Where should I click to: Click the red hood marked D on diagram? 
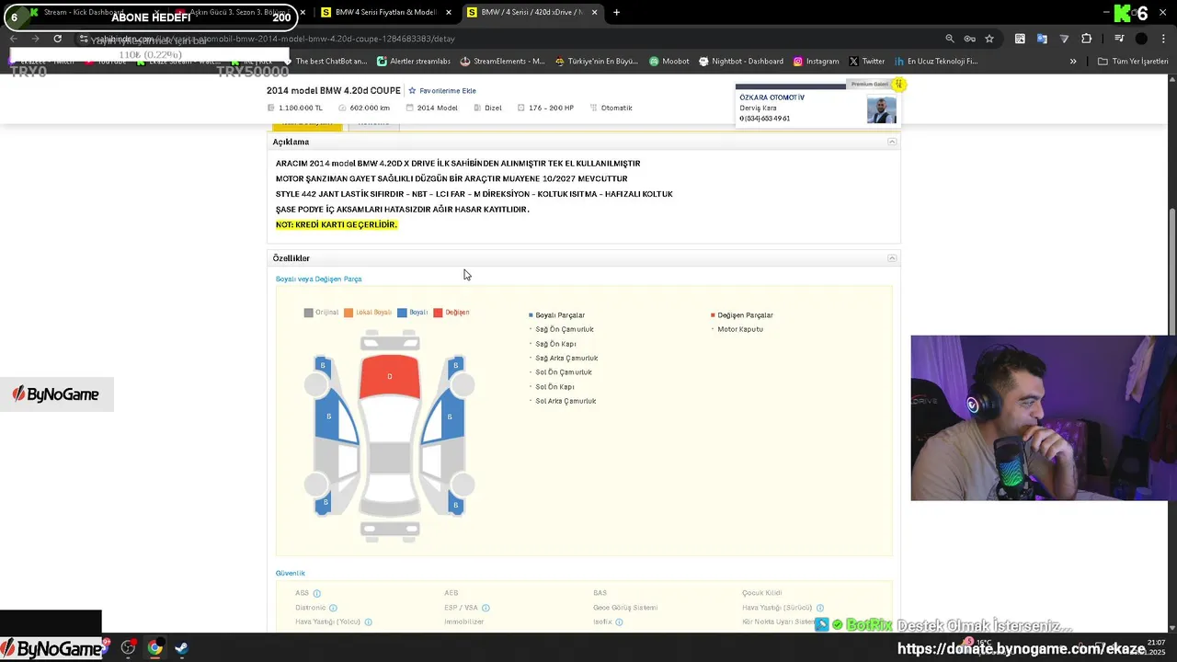click(390, 376)
